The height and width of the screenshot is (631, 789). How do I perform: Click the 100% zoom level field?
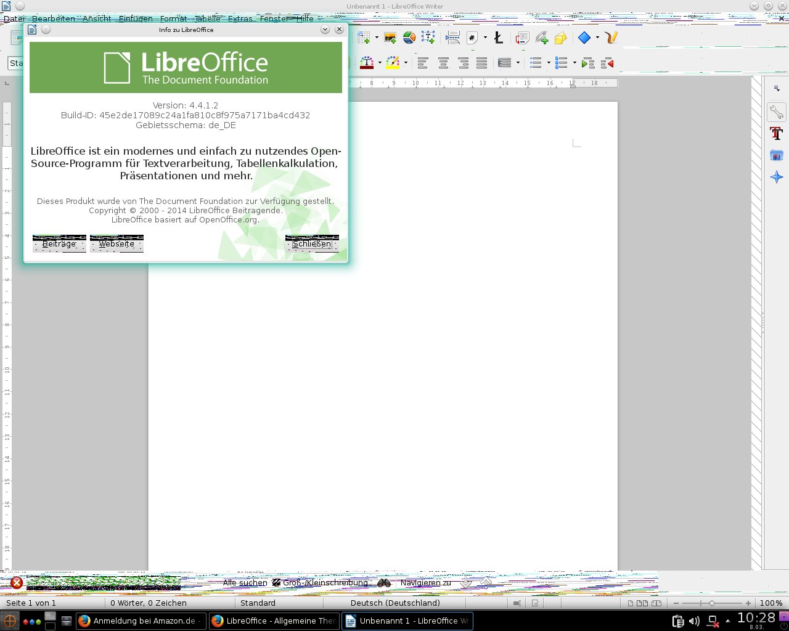771,603
